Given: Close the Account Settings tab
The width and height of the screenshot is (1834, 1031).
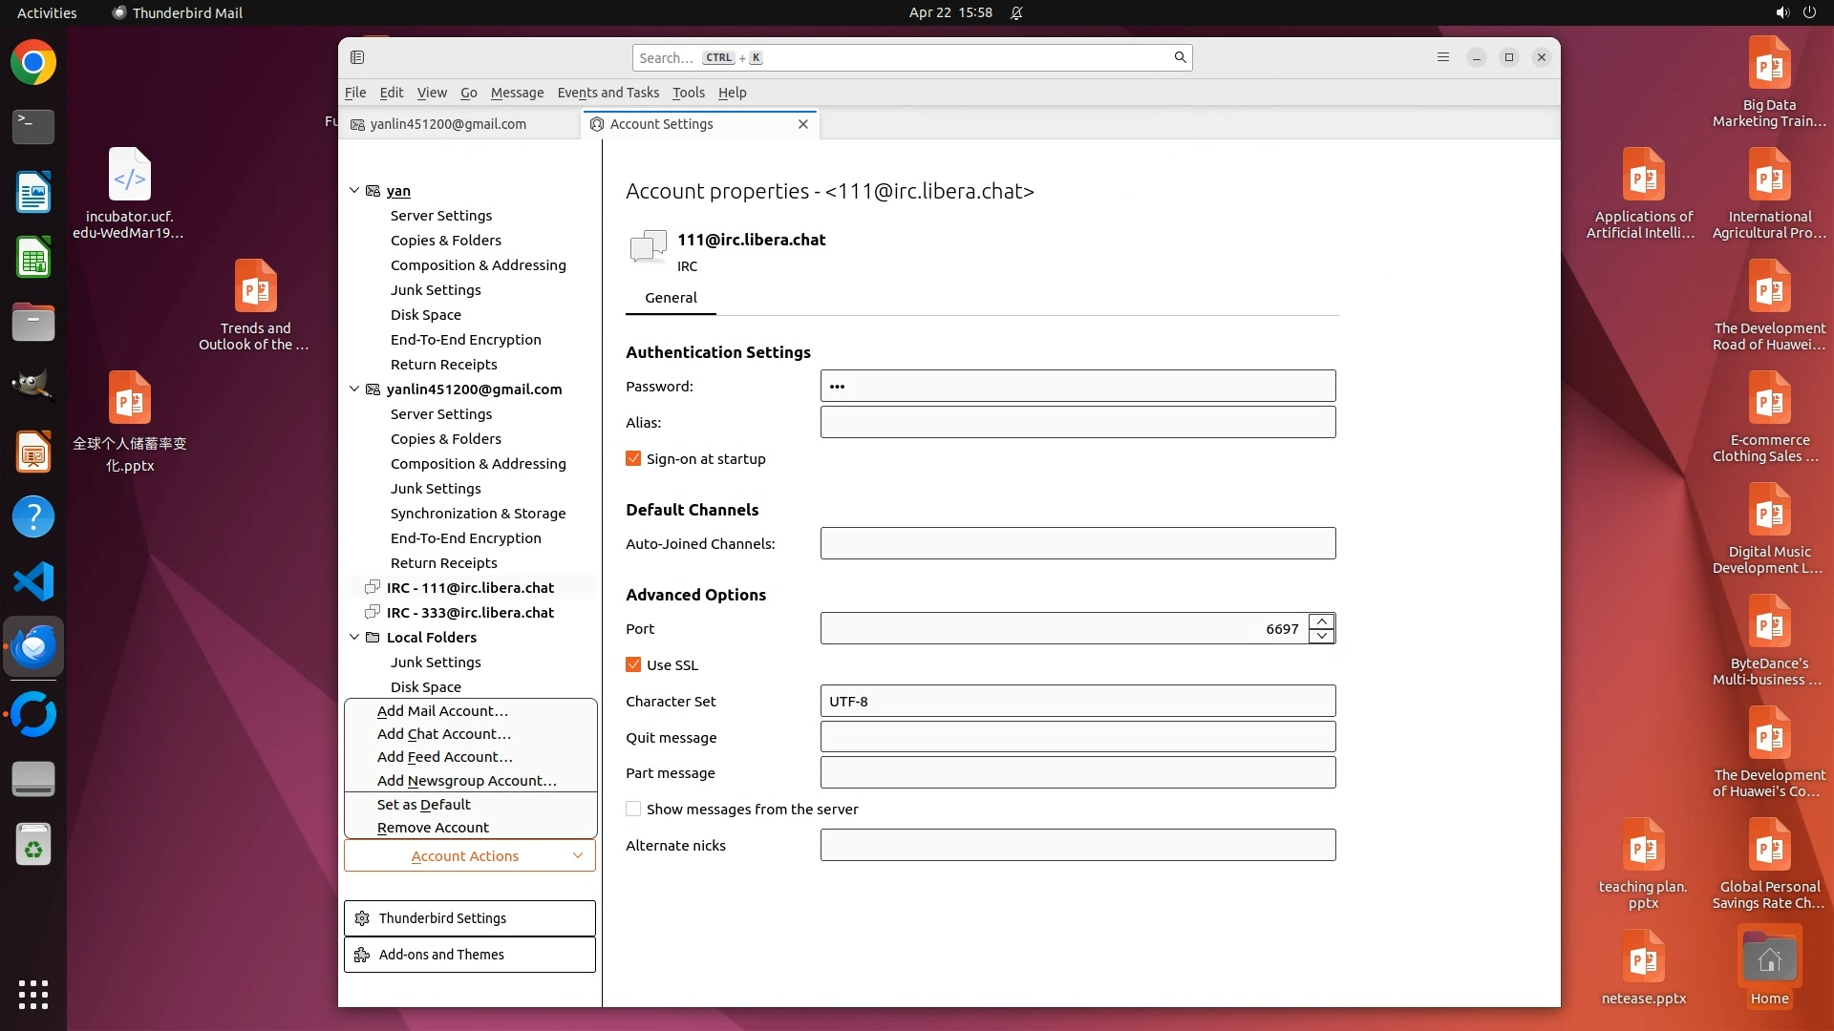Looking at the screenshot, I should 803,124.
